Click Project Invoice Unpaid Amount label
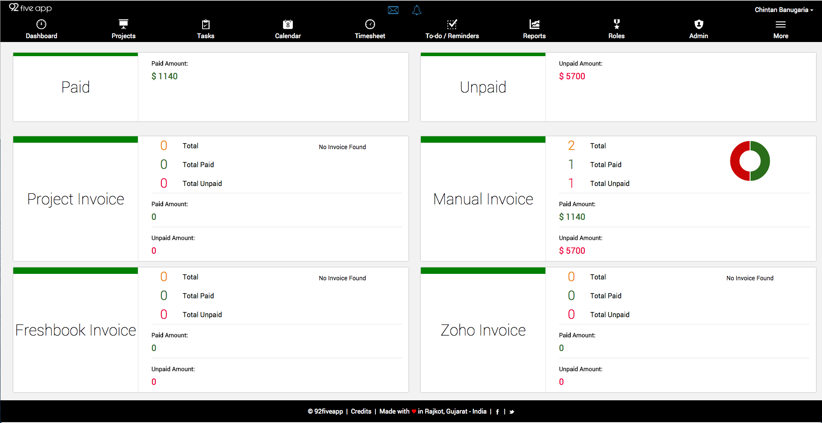The width and height of the screenshot is (822, 423). tap(173, 238)
